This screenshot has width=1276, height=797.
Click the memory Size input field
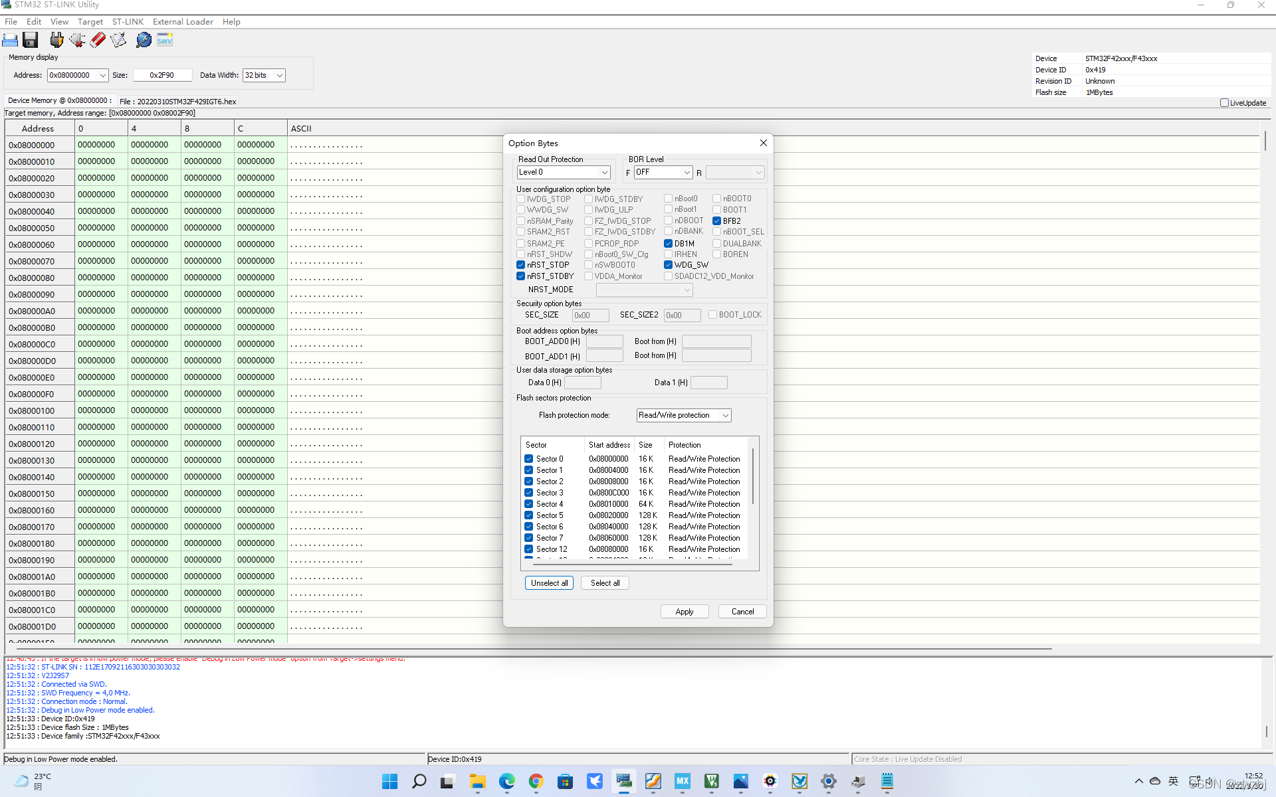click(x=162, y=75)
